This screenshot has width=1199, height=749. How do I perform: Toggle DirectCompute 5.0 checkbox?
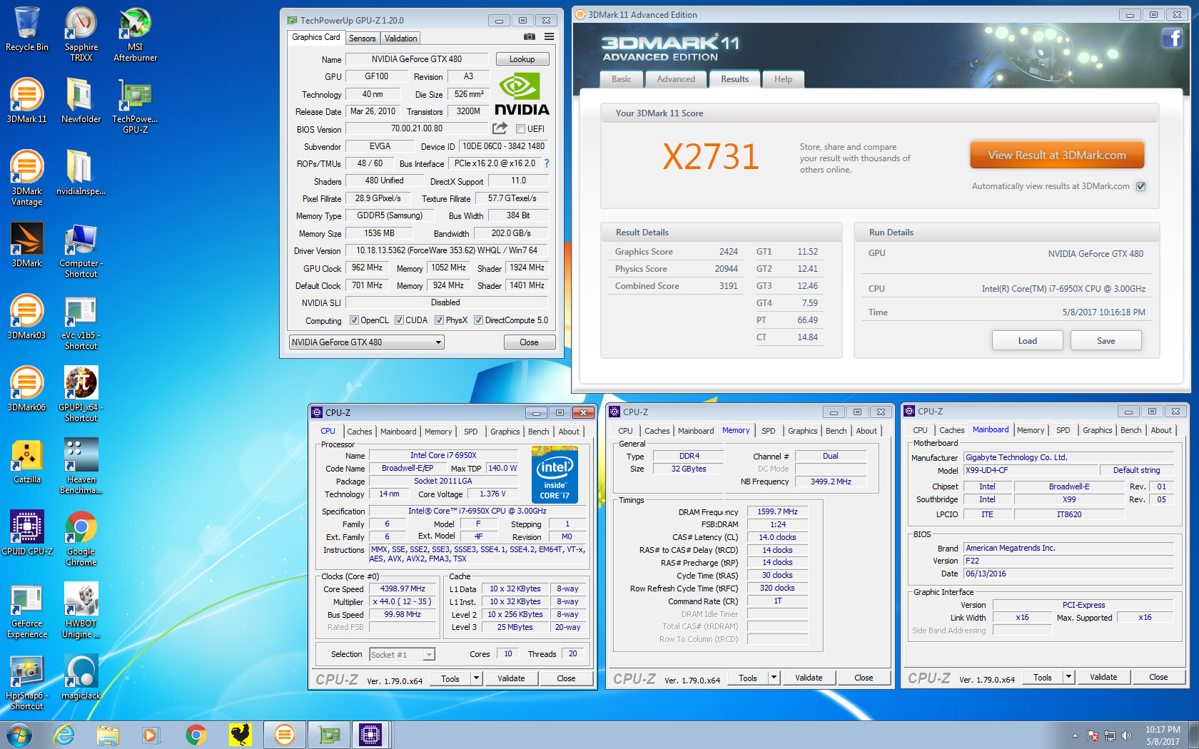pos(478,320)
